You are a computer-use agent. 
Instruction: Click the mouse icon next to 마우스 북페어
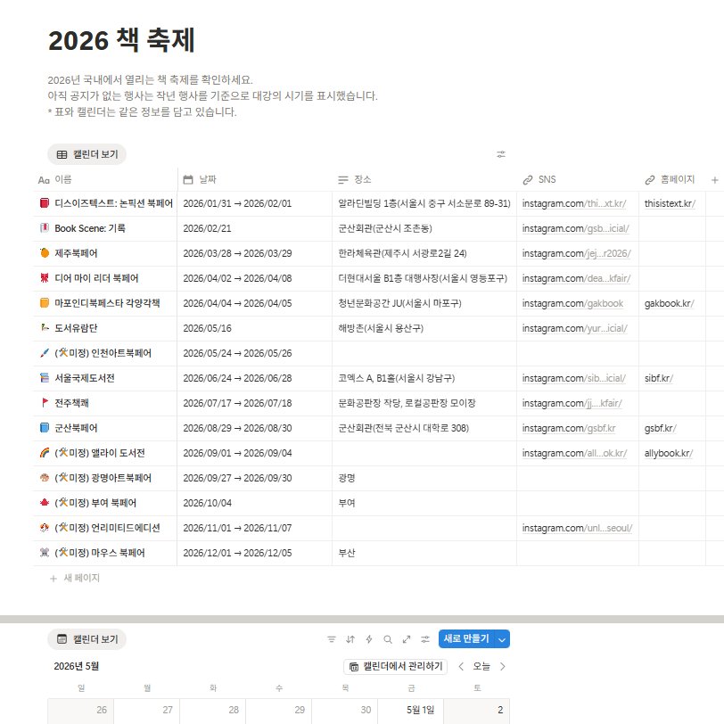pyautogui.click(x=45, y=552)
